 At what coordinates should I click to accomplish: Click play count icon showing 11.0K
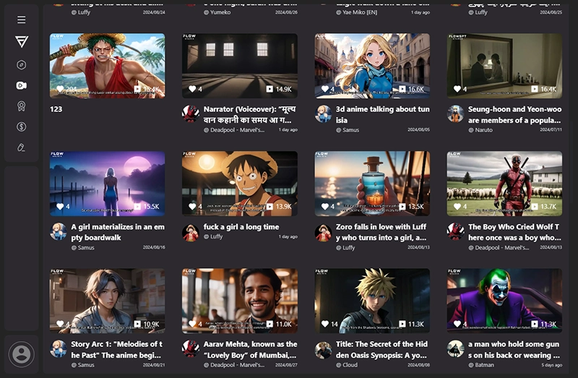269,324
